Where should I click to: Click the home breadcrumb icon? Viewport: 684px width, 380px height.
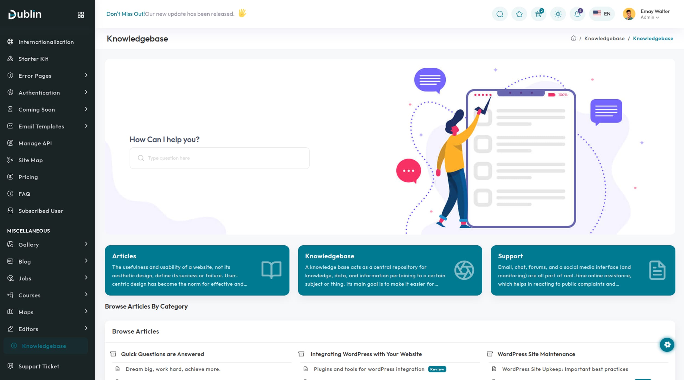(573, 38)
